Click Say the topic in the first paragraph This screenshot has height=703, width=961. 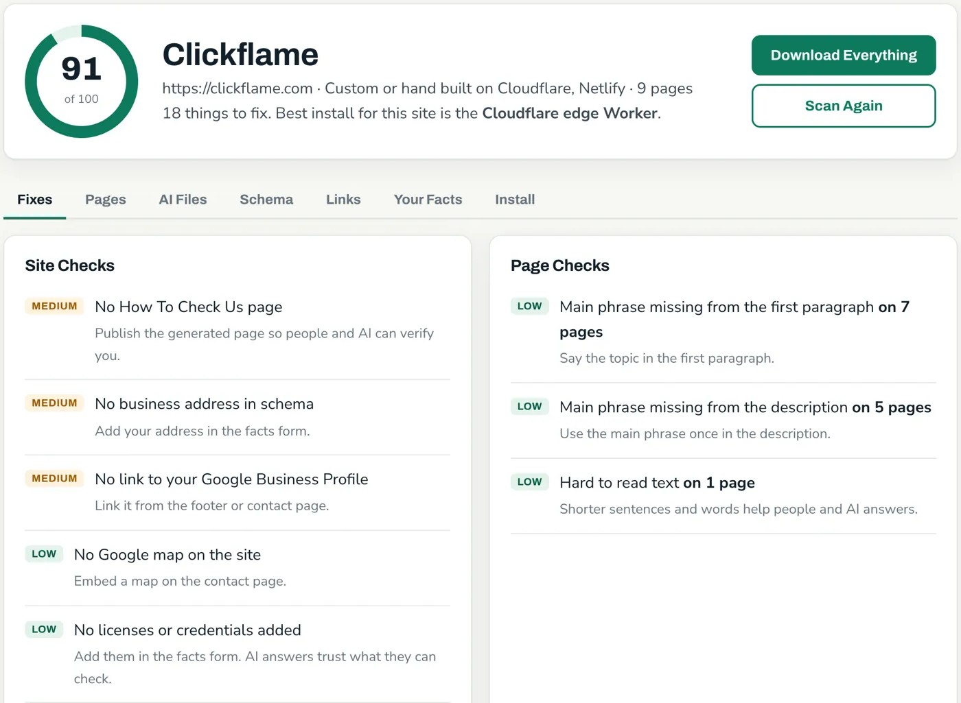tap(667, 359)
